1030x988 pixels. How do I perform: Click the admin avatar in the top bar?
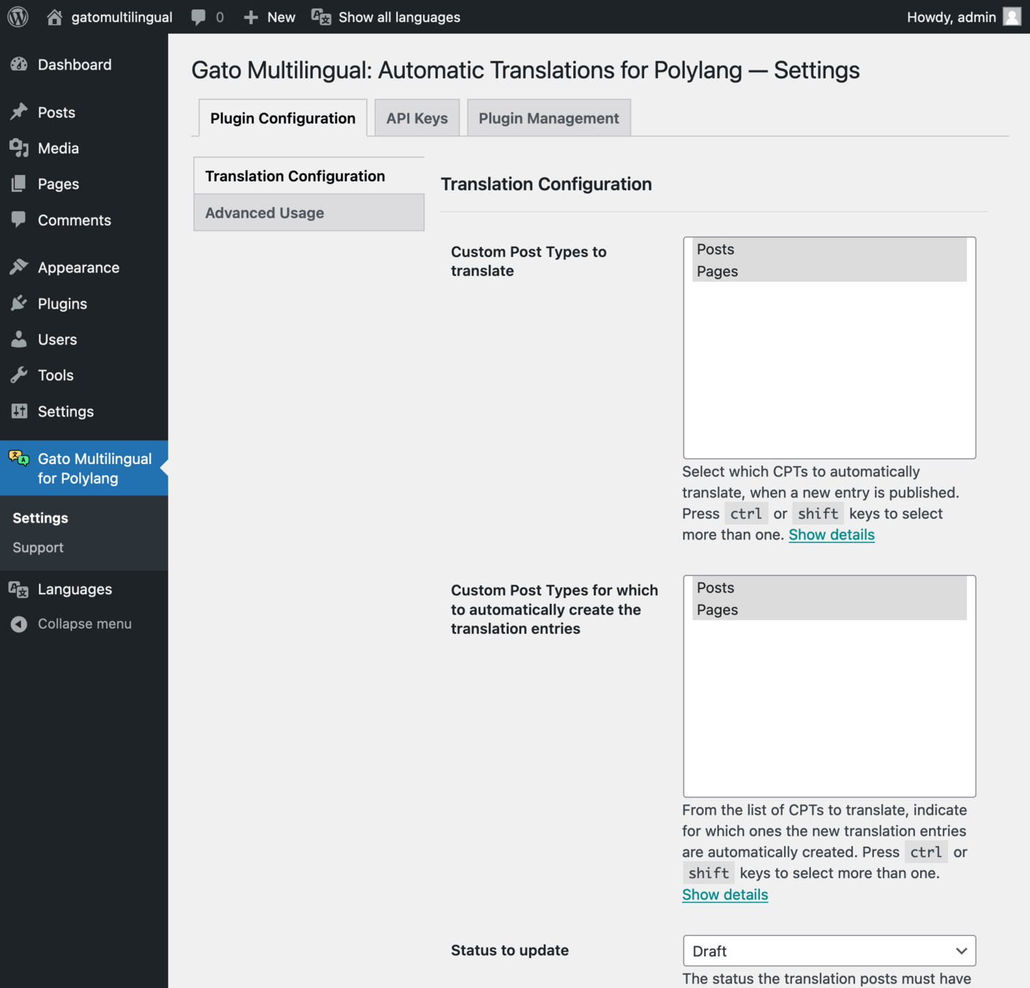coord(1012,17)
